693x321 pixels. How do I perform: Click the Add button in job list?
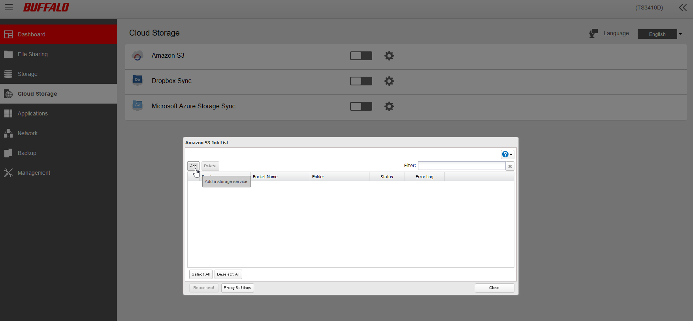(193, 166)
